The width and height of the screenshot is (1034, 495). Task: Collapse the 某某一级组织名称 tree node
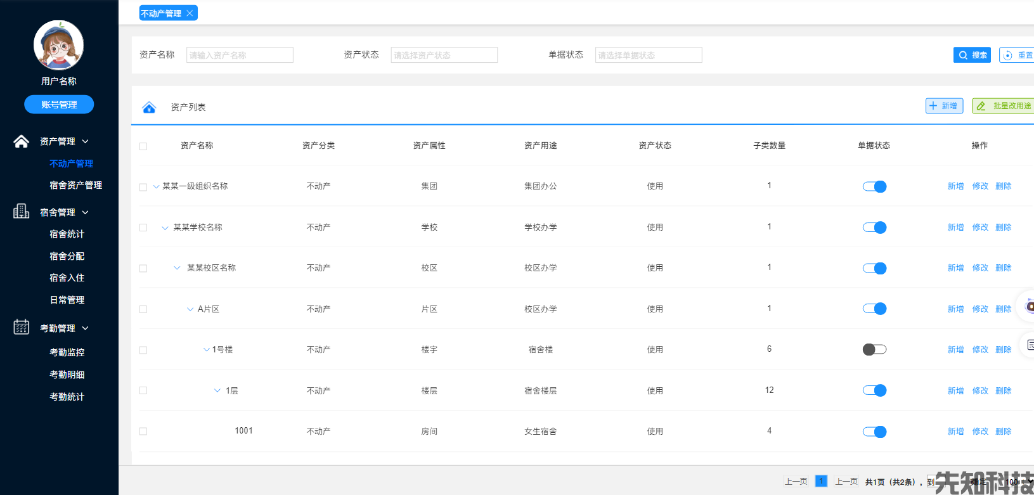[156, 186]
